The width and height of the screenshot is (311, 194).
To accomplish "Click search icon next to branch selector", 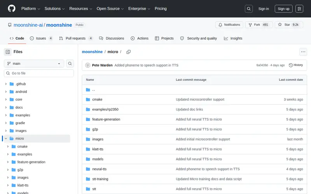I will coord(70,64).
